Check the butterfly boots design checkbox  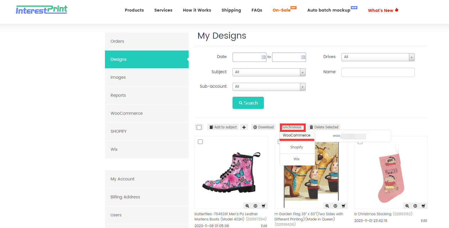click(x=200, y=142)
